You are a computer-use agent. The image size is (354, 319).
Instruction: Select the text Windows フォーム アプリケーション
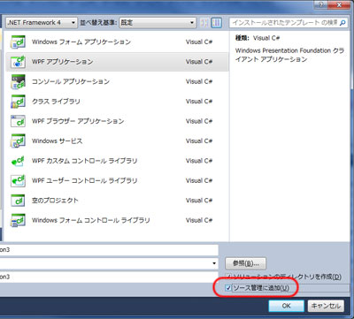click(81, 42)
